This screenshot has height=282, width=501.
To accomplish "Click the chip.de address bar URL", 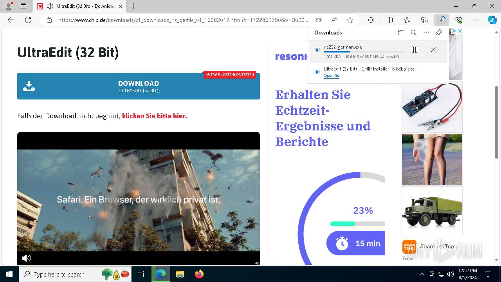I will pos(183,20).
